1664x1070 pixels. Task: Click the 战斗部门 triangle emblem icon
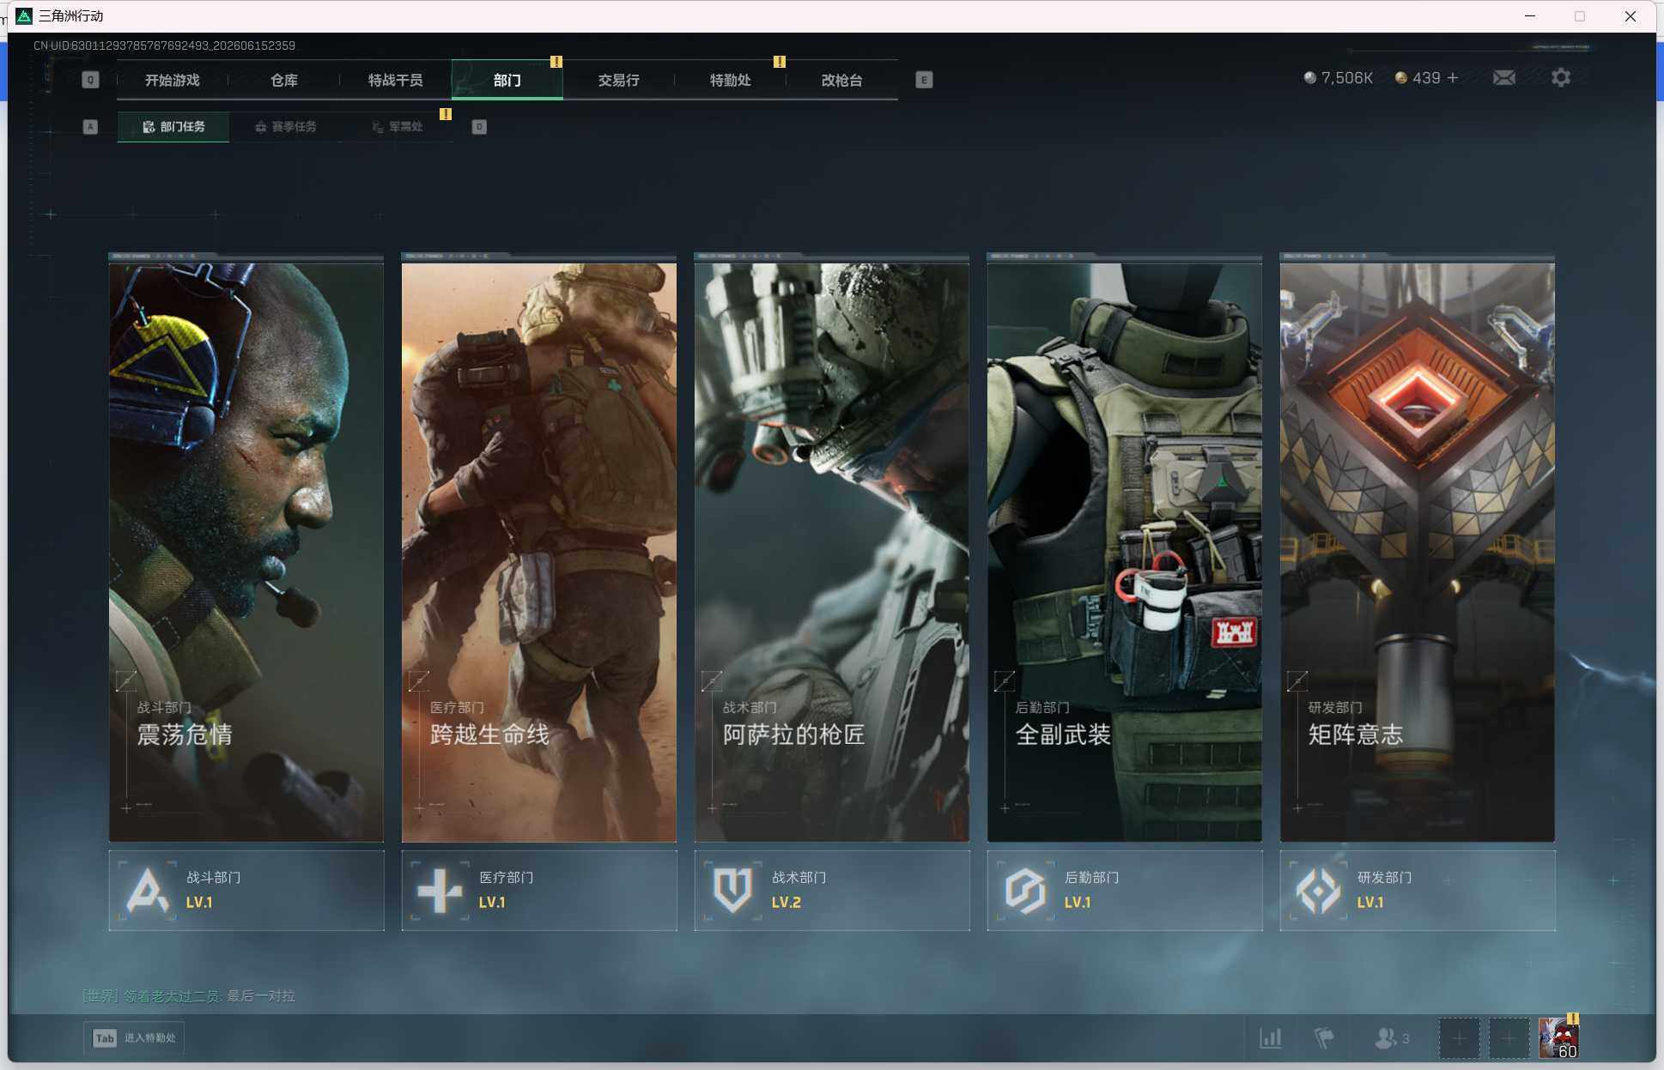point(148,891)
